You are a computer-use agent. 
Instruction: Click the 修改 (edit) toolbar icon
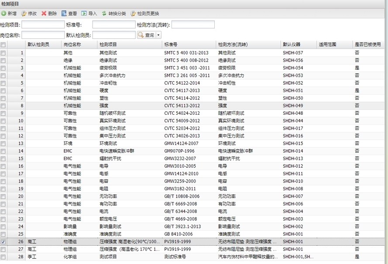24,14
